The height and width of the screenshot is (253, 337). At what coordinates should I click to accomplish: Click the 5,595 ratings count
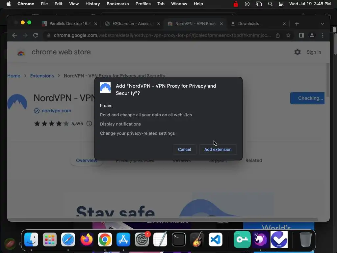[x=77, y=124]
